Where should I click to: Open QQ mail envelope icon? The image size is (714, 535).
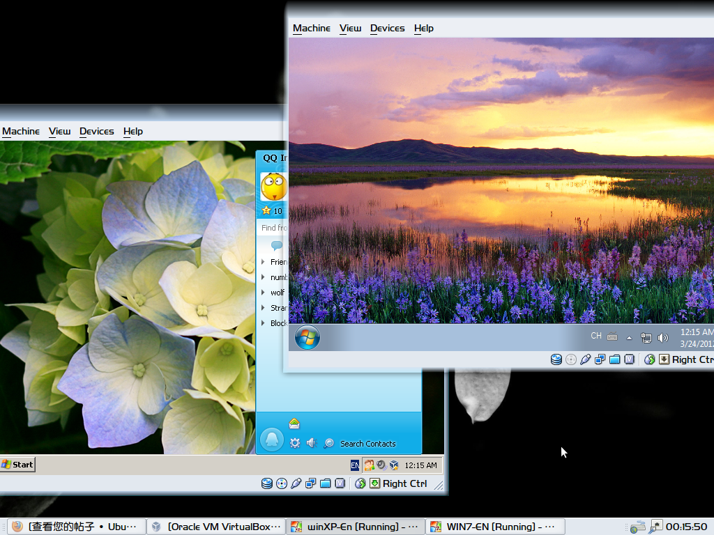pos(294,424)
